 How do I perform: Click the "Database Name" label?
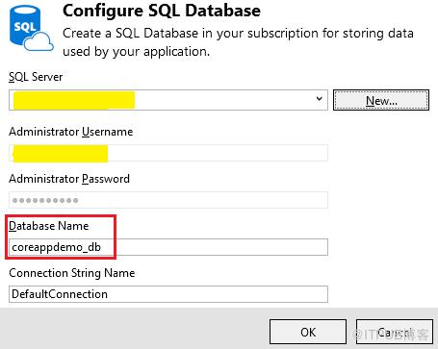[49, 226]
